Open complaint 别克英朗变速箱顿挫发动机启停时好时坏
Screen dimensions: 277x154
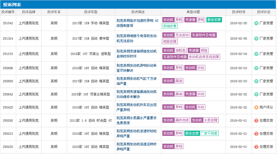coord(136,54)
